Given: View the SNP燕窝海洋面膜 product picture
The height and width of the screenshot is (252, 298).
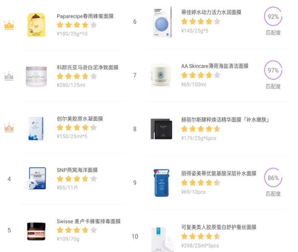Looking at the screenshot, I should coord(36,178).
